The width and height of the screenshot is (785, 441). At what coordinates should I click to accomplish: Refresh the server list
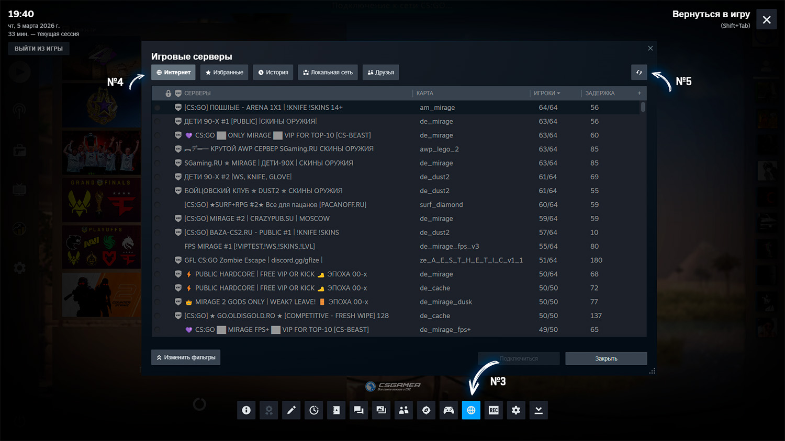[639, 72]
